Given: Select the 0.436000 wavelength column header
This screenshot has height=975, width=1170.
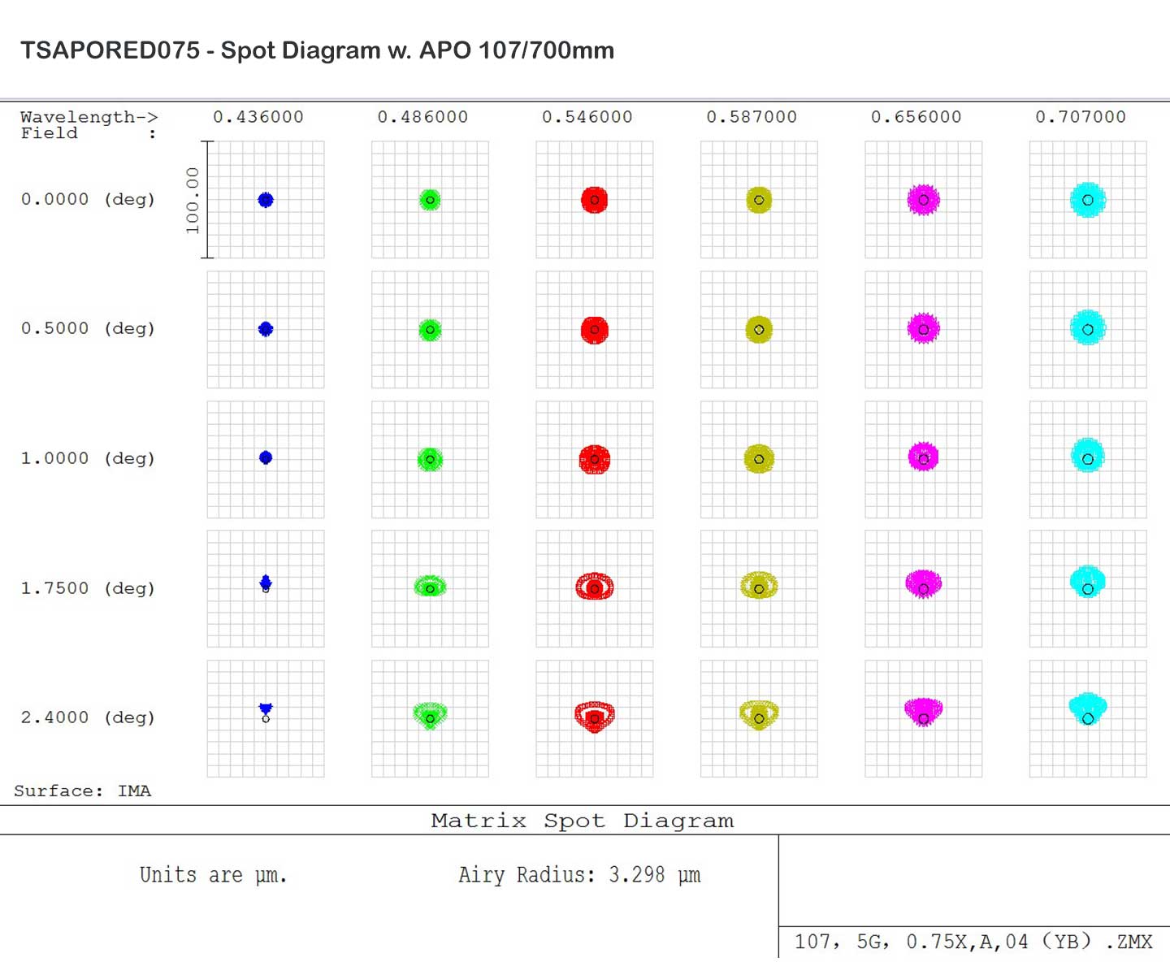Looking at the screenshot, I should click(260, 116).
